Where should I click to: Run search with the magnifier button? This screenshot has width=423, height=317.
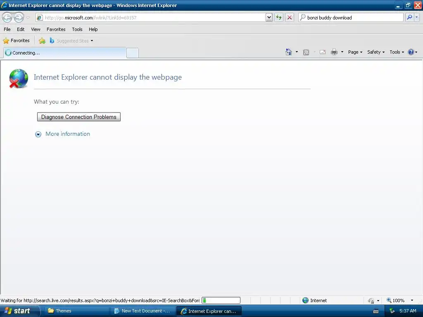409,17
